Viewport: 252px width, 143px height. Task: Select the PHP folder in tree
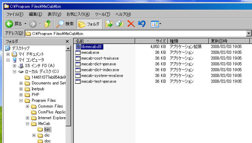coord(36,95)
